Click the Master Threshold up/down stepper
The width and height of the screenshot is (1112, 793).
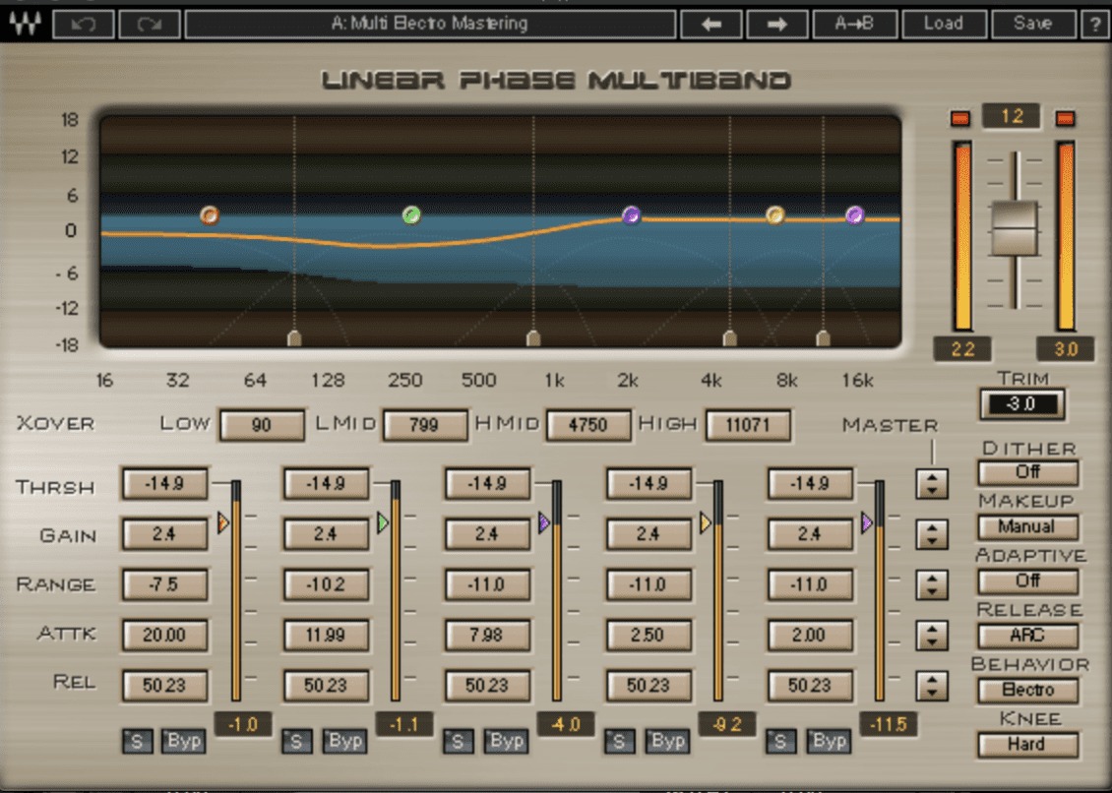[932, 484]
